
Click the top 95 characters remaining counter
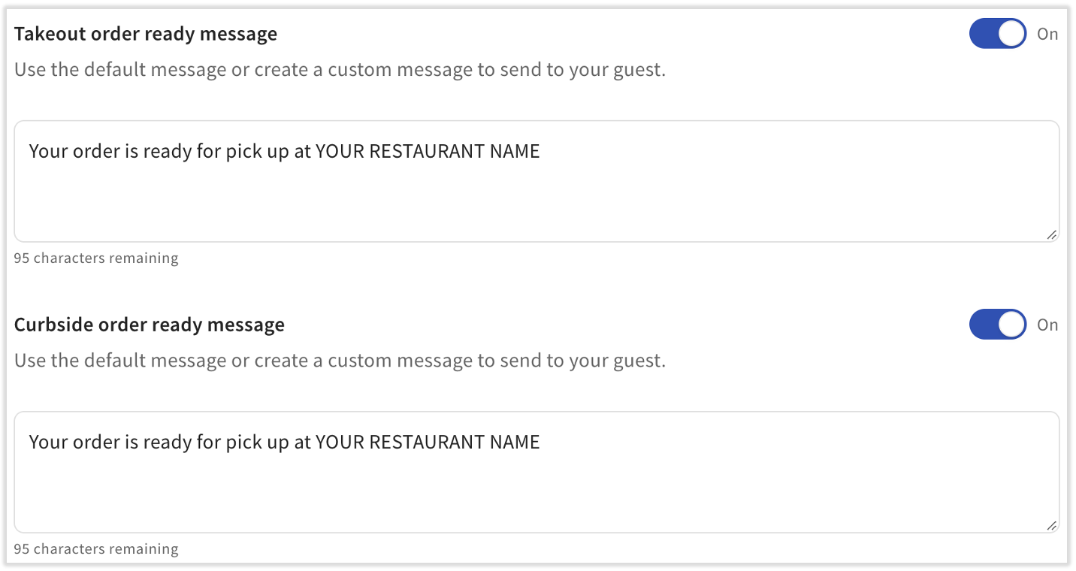point(95,258)
